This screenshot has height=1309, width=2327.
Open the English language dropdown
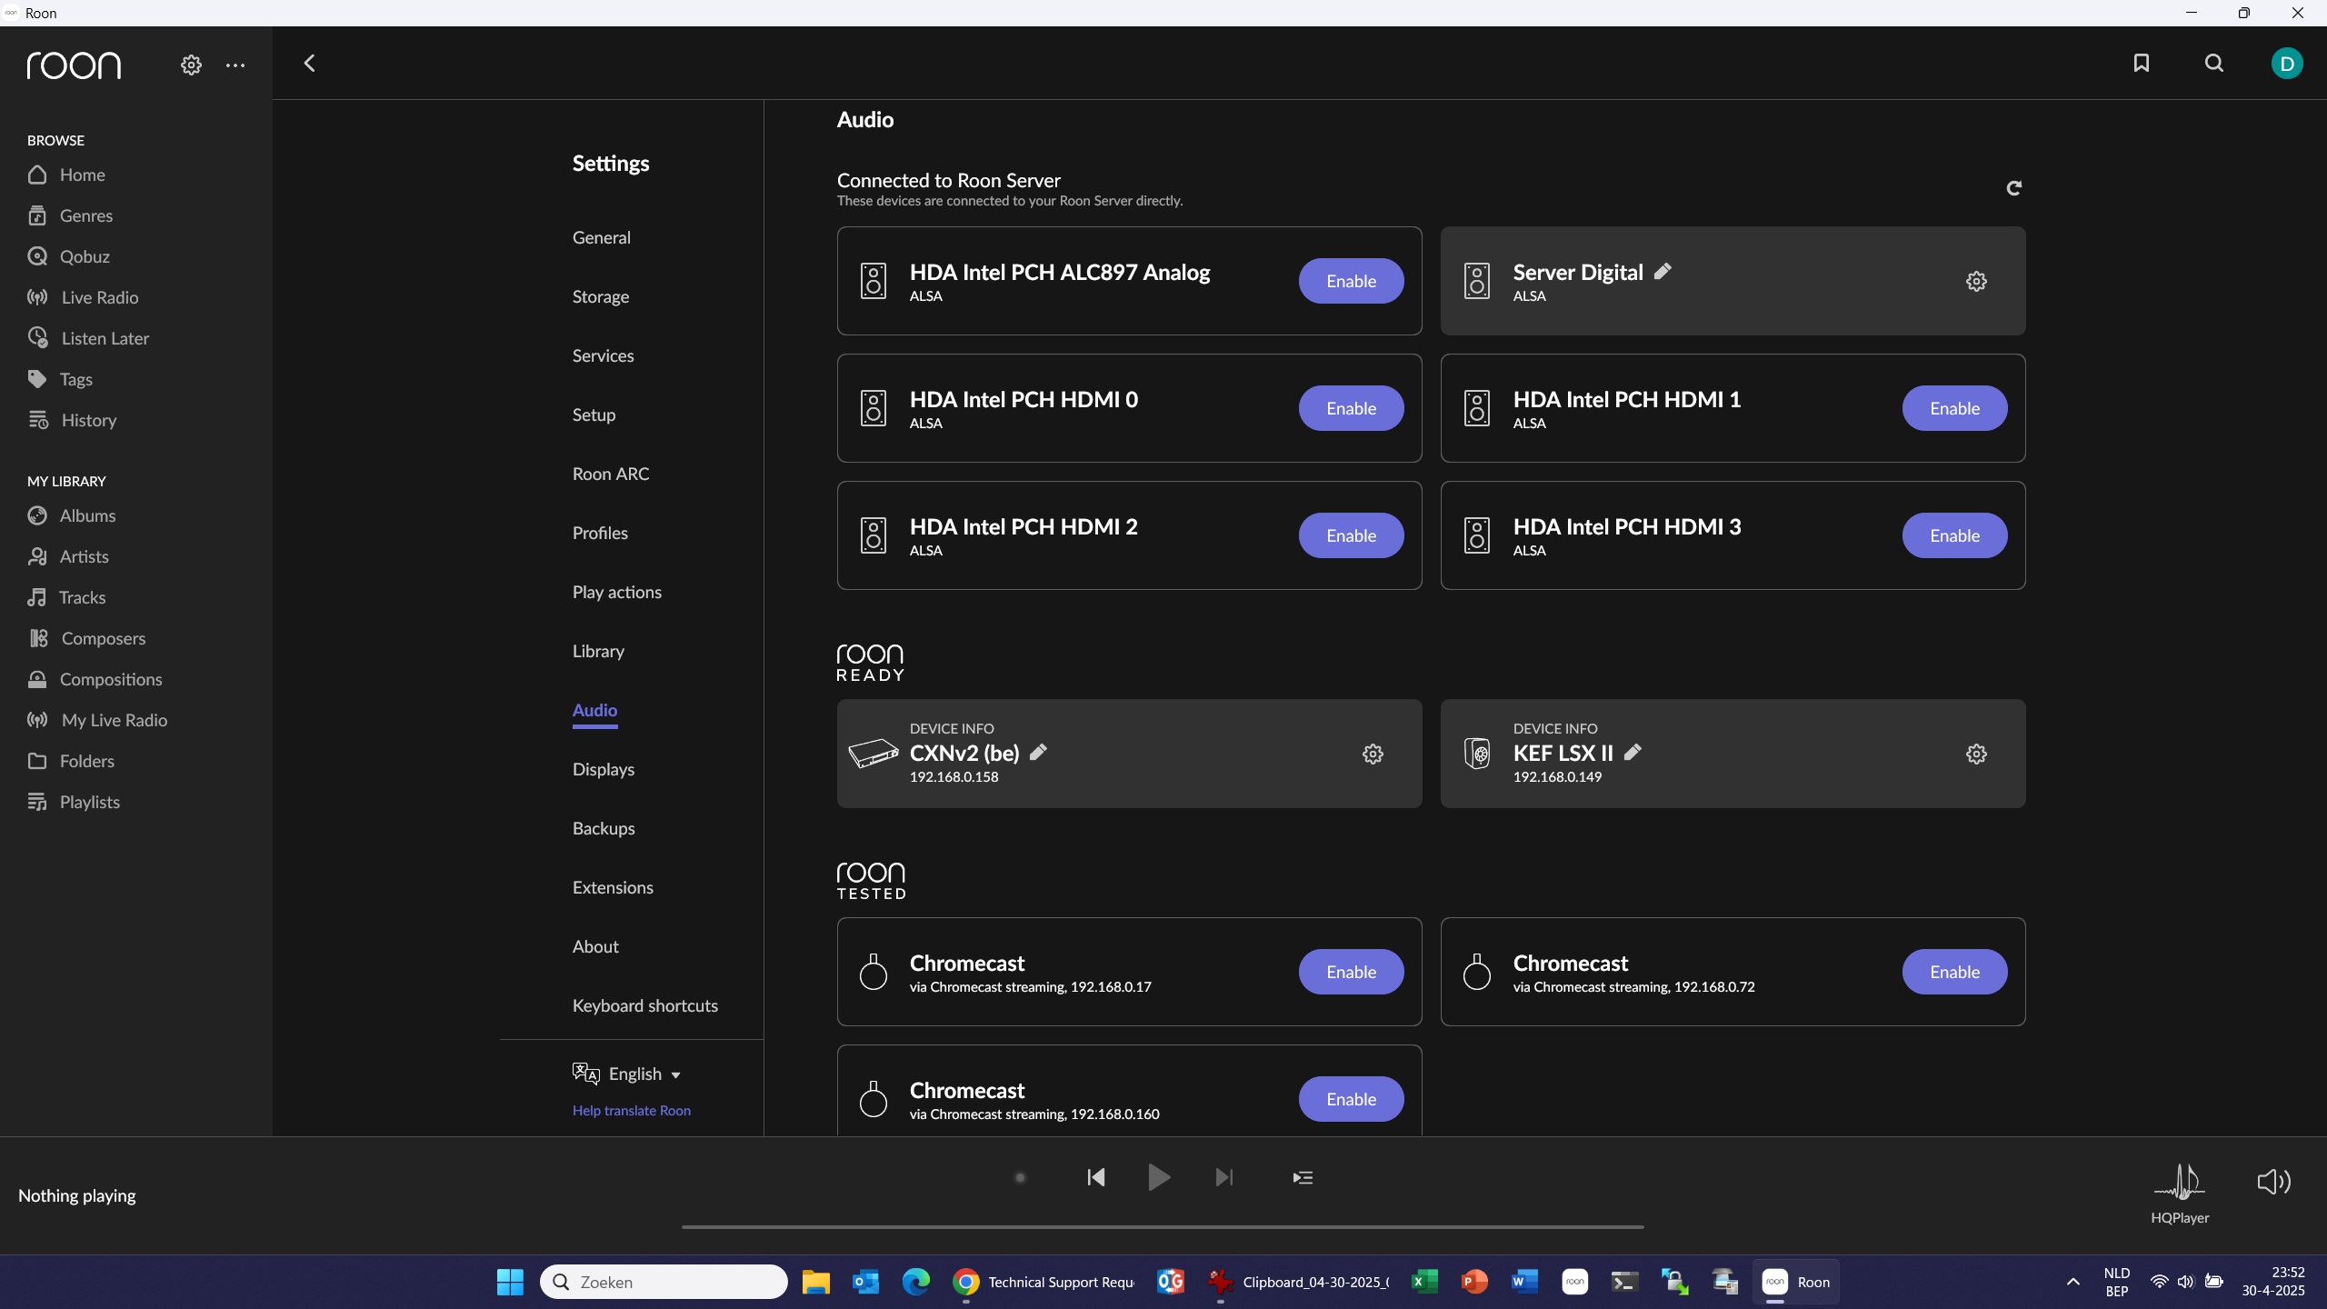click(627, 1074)
